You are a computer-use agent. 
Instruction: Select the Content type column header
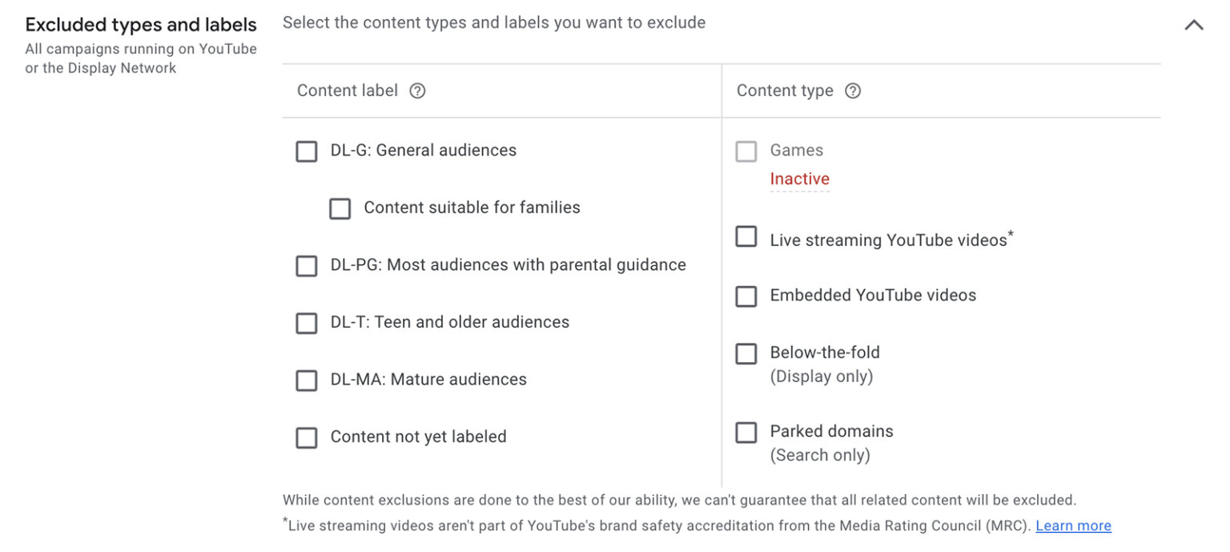(786, 91)
